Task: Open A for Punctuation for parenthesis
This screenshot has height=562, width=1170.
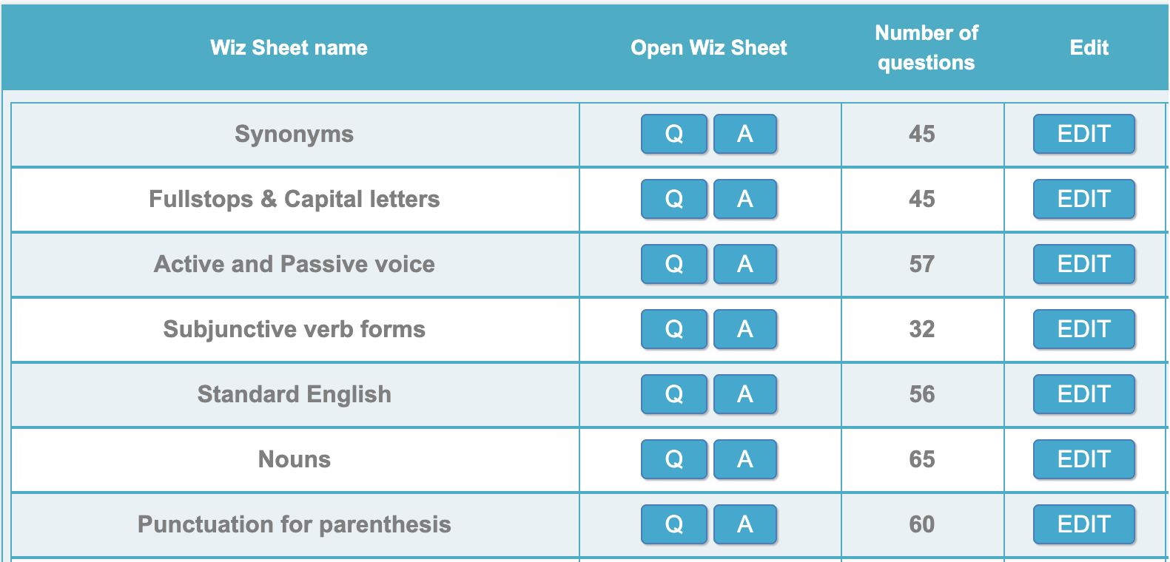Action: pyautogui.click(x=745, y=524)
